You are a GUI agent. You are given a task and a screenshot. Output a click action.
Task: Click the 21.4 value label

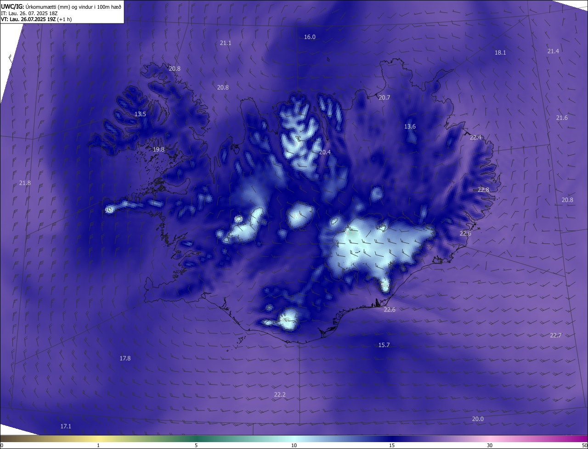click(553, 51)
